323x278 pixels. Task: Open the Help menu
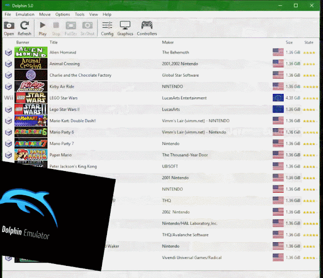pos(107,15)
